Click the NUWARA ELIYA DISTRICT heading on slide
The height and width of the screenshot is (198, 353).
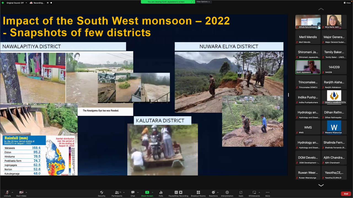click(229, 46)
